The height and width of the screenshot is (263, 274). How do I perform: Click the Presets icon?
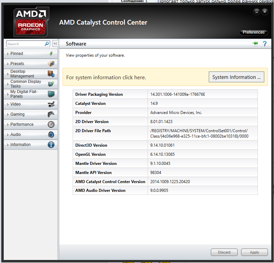pyautogui.click(x=51, y=64)
